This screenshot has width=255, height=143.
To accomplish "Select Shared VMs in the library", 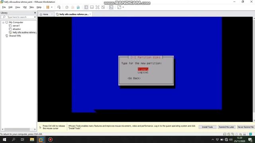I will coord(15,36).
